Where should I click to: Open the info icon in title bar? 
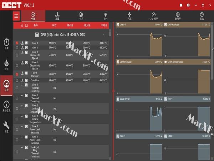click(x=181, y=5)
